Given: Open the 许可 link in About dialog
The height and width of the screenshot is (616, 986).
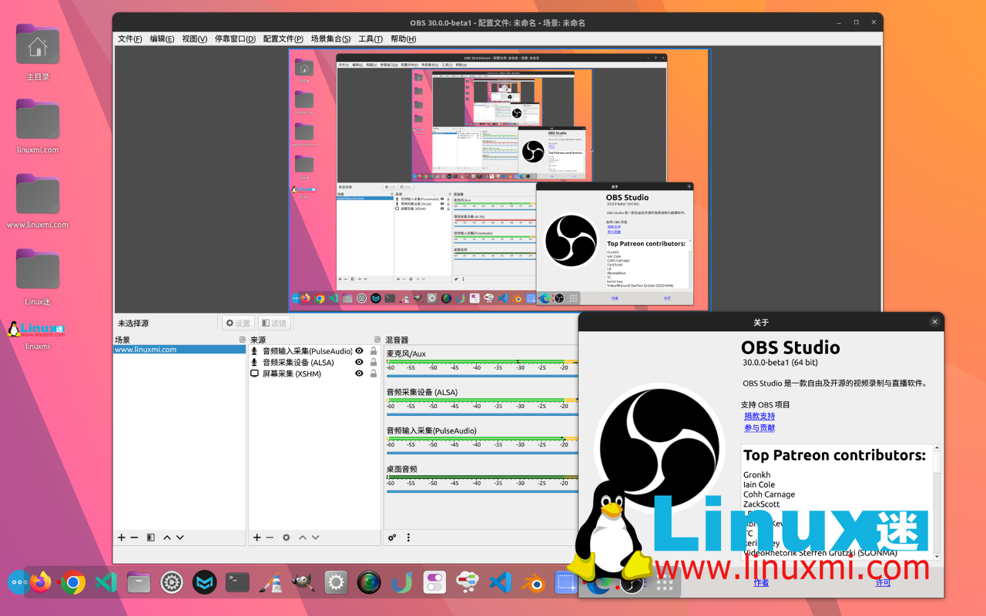Looking at the screenshot, I should click(883, 583).
